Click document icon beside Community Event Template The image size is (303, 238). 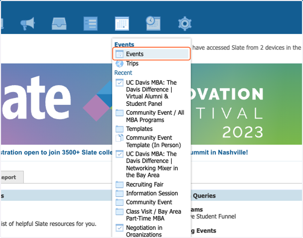119,138
